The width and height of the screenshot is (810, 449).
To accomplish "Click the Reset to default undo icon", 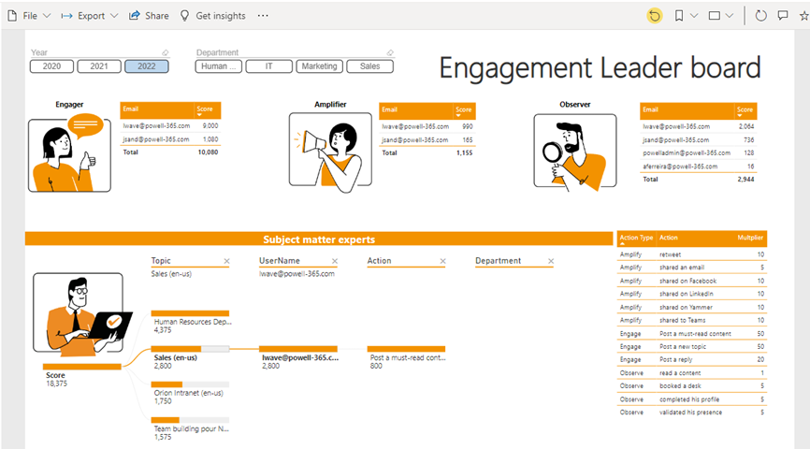I will coord(655,16).
